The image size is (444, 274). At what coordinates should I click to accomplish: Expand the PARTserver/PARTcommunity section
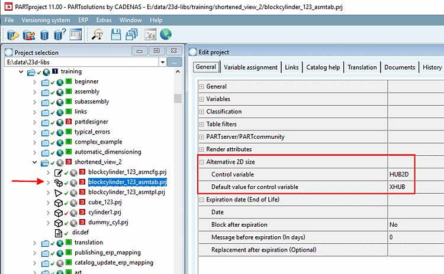coord(201,137)
